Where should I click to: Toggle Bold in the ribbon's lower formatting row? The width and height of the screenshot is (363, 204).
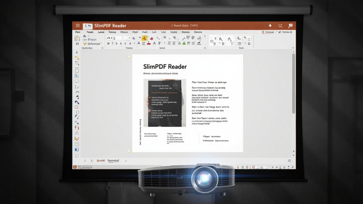point(108,44)
